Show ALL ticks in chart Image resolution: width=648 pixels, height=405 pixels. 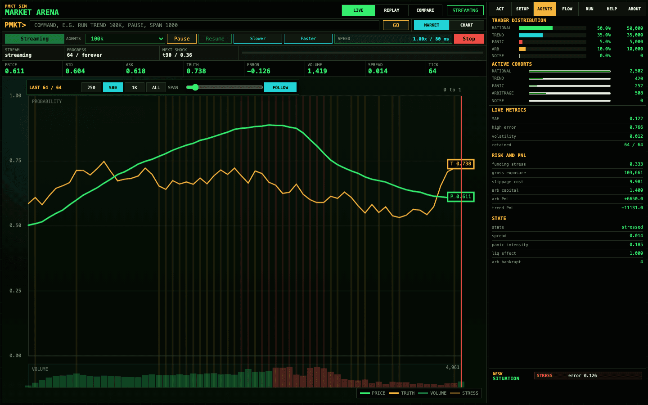156,87
